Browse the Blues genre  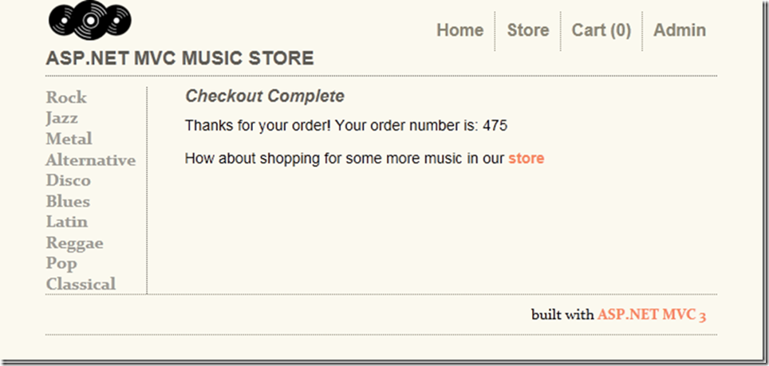pos(68,202)
